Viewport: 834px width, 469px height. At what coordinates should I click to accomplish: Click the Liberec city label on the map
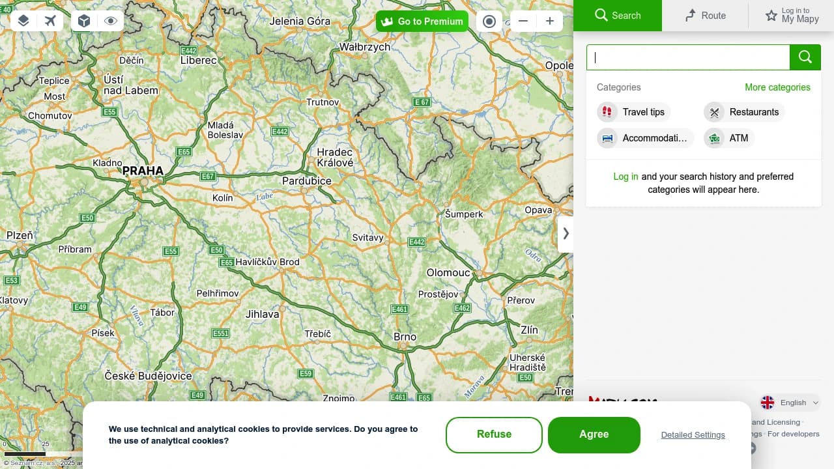[x=199, y=60]
